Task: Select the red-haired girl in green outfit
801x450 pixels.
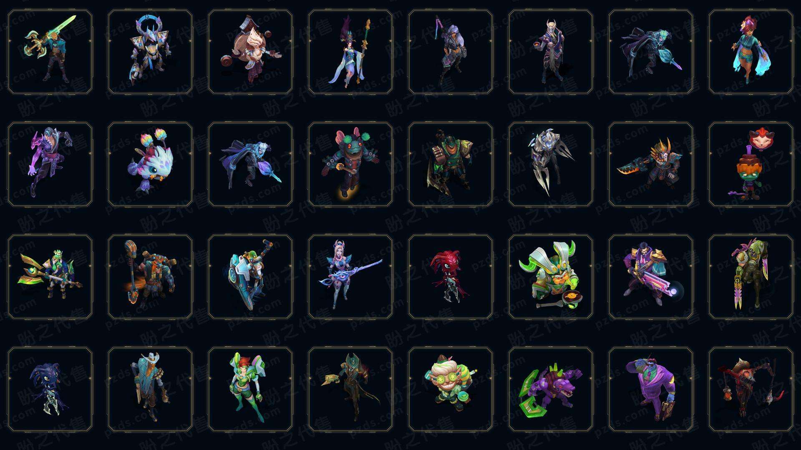Action: point(250,389)
